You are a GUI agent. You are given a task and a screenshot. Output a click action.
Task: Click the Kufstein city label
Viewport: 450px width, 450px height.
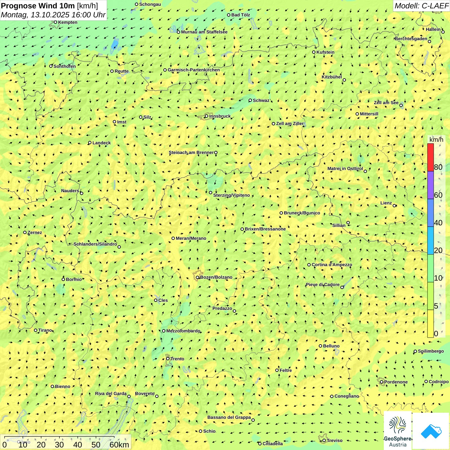point(325,52)
